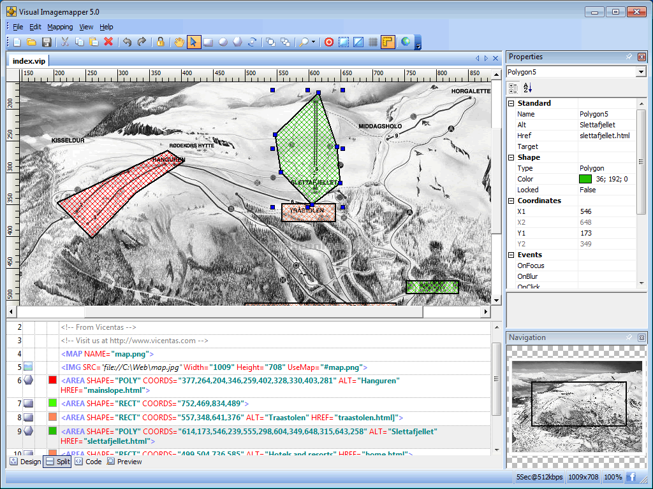Click the globe browser preview icon
This screenshot has width=653, height=489.
pyautogui.click(x=406, y=42)
